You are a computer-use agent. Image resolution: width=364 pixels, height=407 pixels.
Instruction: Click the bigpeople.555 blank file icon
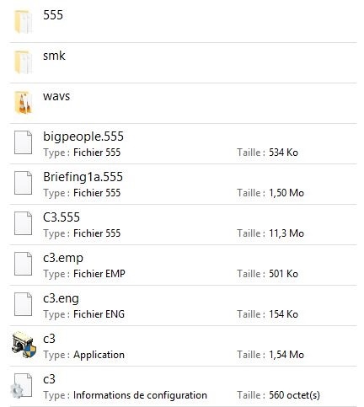point(23,142)
